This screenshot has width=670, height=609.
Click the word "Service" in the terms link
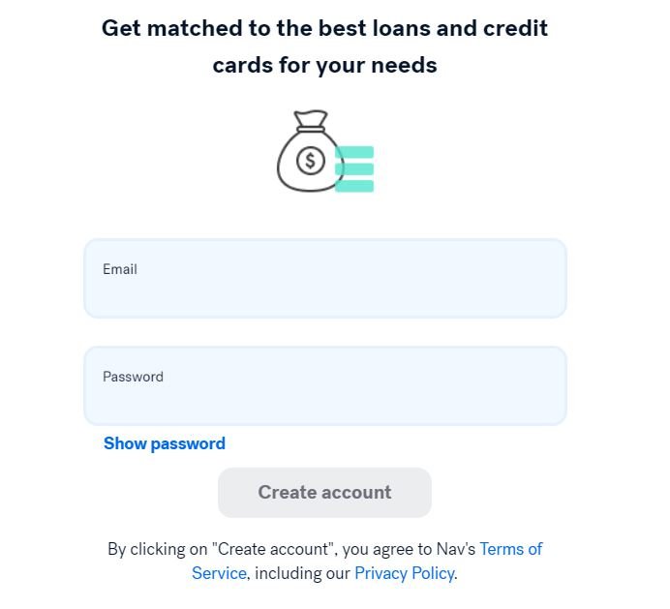[219, 573]
